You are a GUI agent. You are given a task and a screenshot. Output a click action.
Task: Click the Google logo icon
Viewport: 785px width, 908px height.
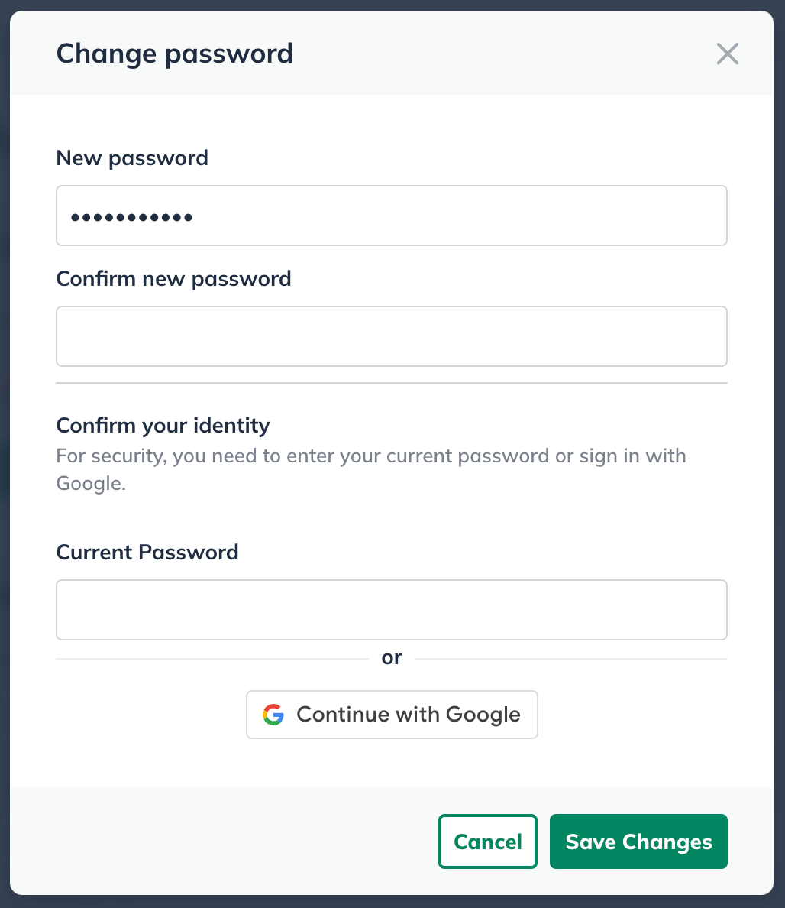[273, 715]
